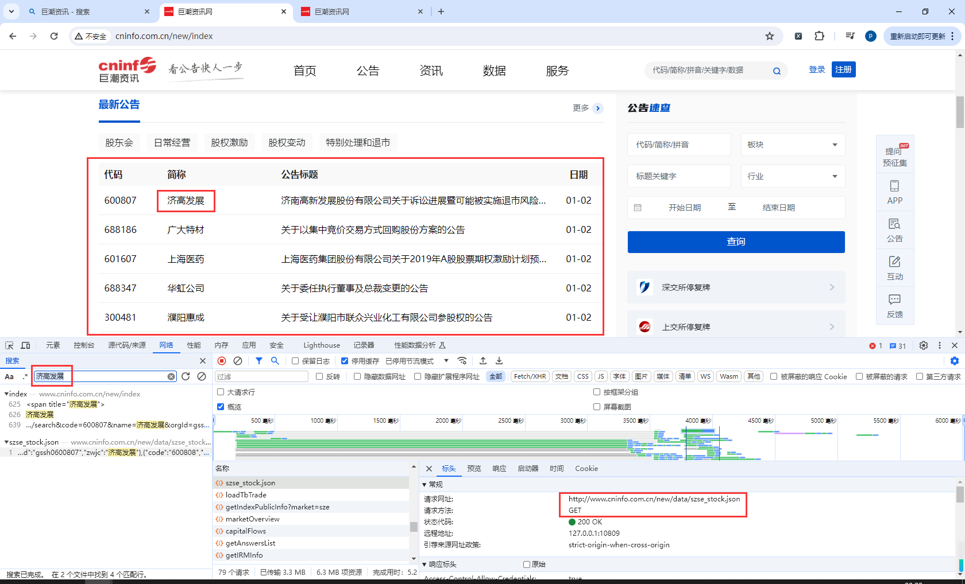
Task: Click export HAR download arrow icon
Action: pos(499,361)
